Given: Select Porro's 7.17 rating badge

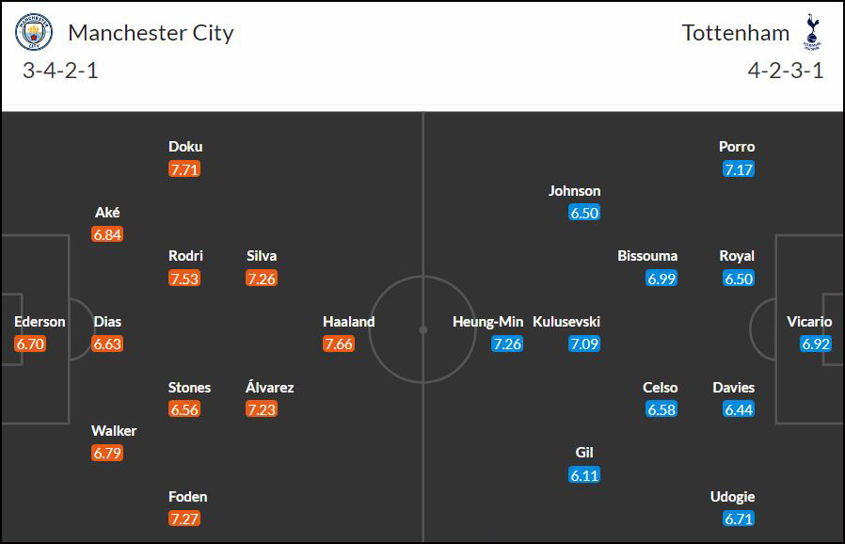Looking at the screenshot, I should 739,169.
